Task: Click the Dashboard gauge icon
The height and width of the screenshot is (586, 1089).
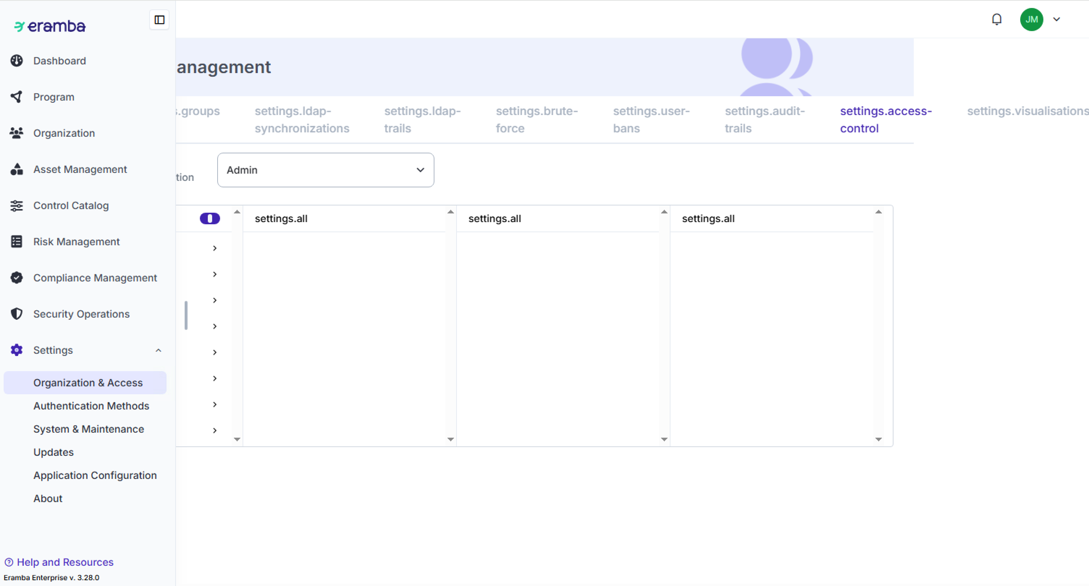Action: [x=17, y=61]
